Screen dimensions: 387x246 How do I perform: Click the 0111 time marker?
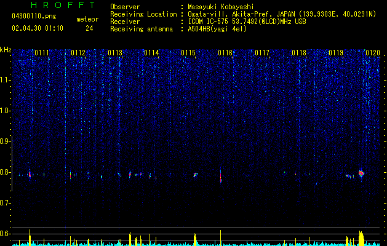42,53
